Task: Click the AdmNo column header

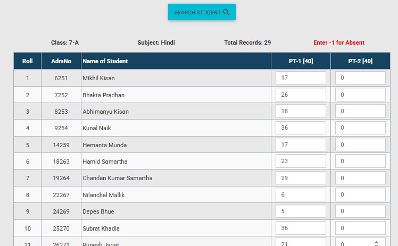Action: (61, 61)
